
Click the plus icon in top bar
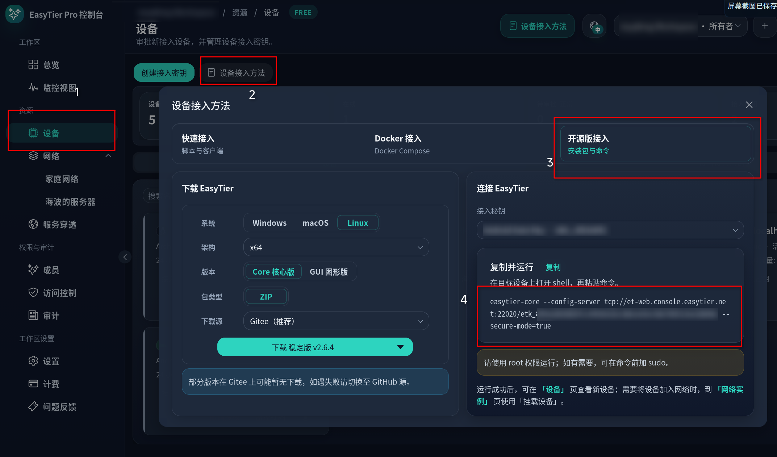[765, 26]
